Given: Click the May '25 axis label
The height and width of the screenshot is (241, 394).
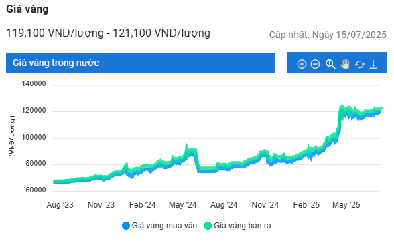Looking at the screenshot, I should click(346, 205).
